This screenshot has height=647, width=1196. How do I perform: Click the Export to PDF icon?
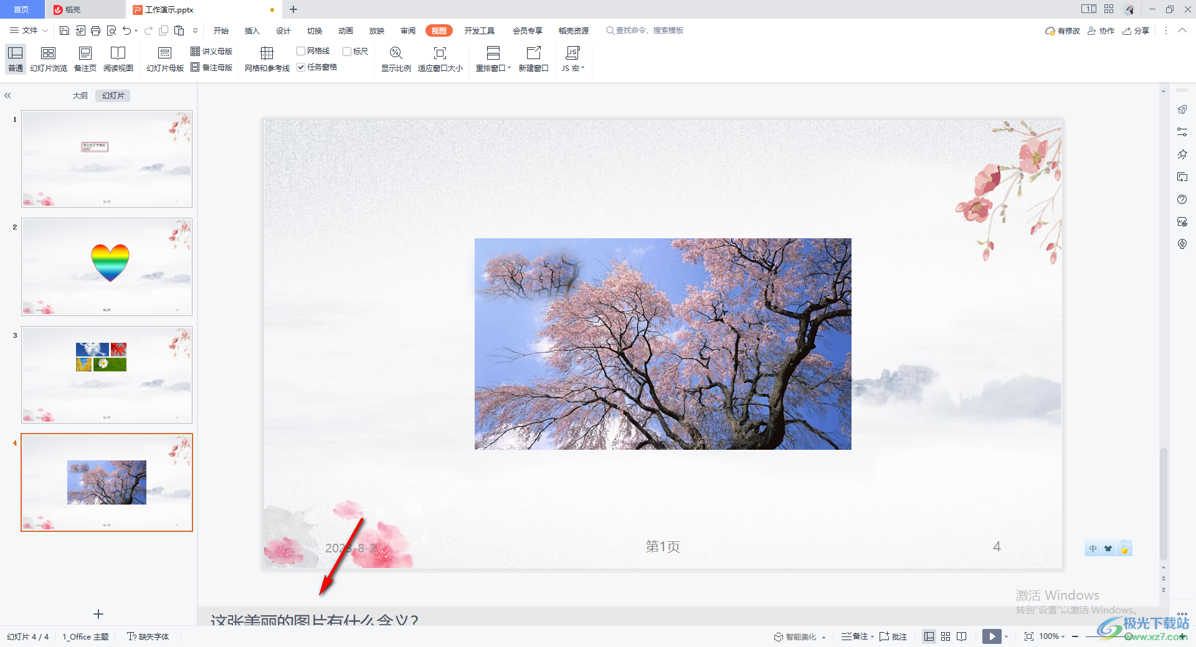point(80,30)
